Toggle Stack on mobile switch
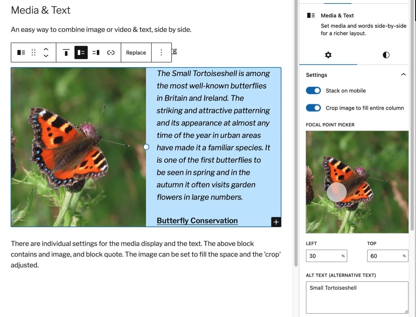The width and height of the screenshot is (416, 317). click(313, 91)
